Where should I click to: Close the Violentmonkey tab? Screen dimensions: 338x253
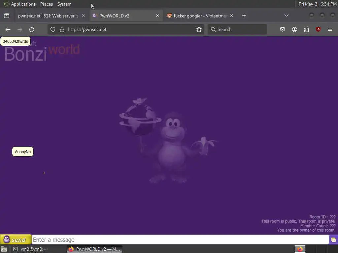pos(232,16)
